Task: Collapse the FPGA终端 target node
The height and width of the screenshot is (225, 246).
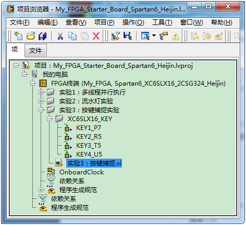Action: point(33,83)
